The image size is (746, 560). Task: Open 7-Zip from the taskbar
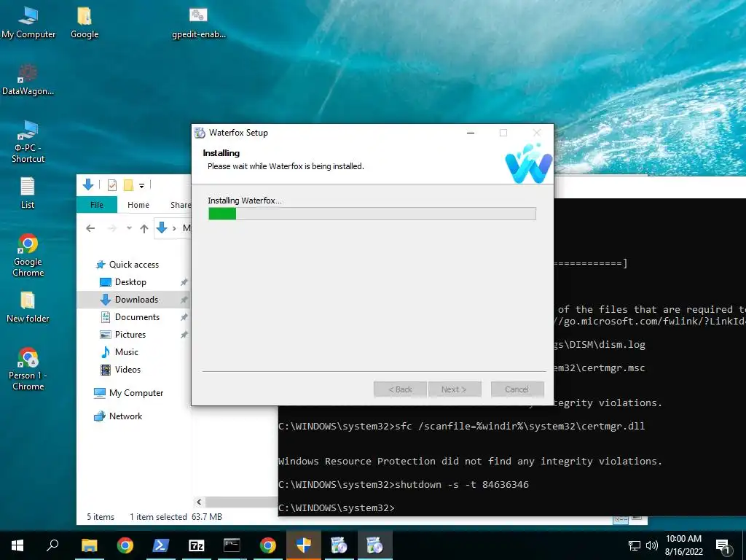point(196,545)
